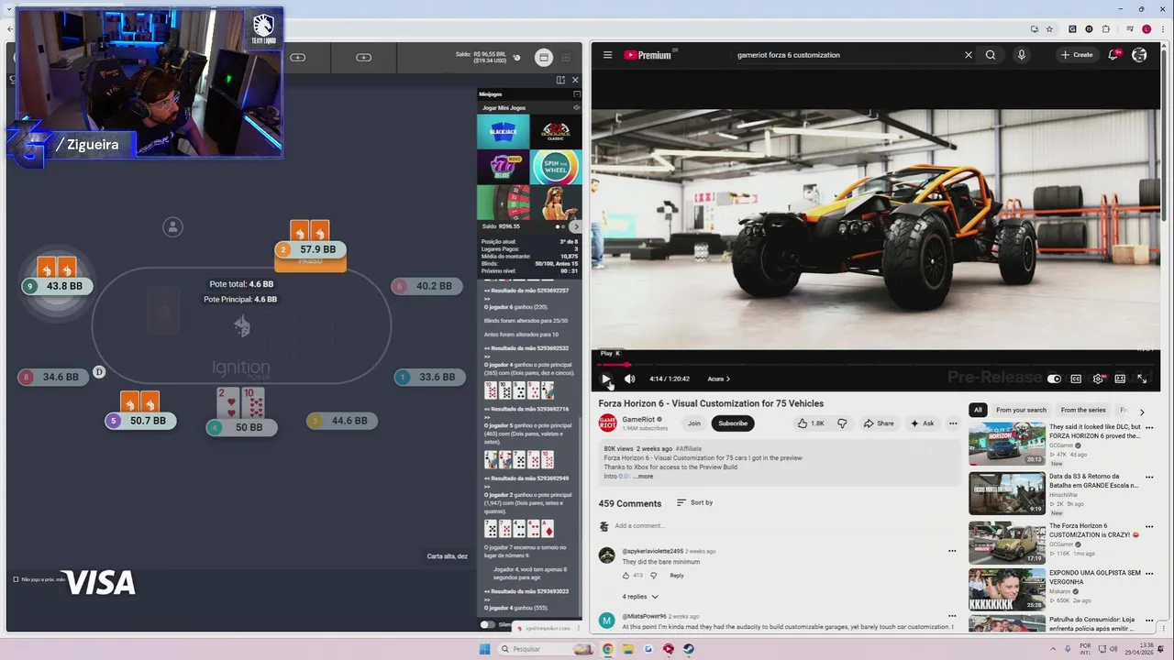Switch video to theater mode
This screenshot has height=660, width=1174.
(x=1120, y=379)
